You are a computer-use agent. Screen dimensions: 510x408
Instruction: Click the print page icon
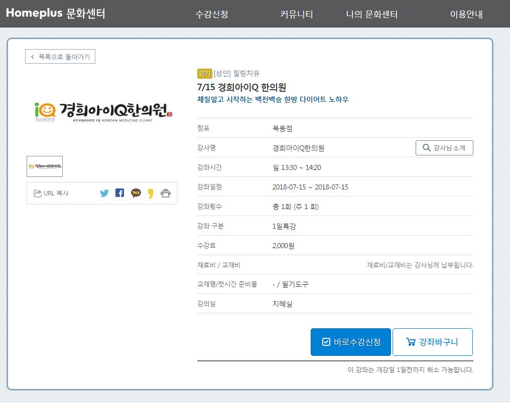pos(166,193)
